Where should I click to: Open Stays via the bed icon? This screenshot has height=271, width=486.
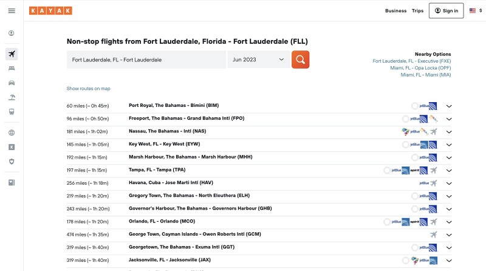(12, 69)
